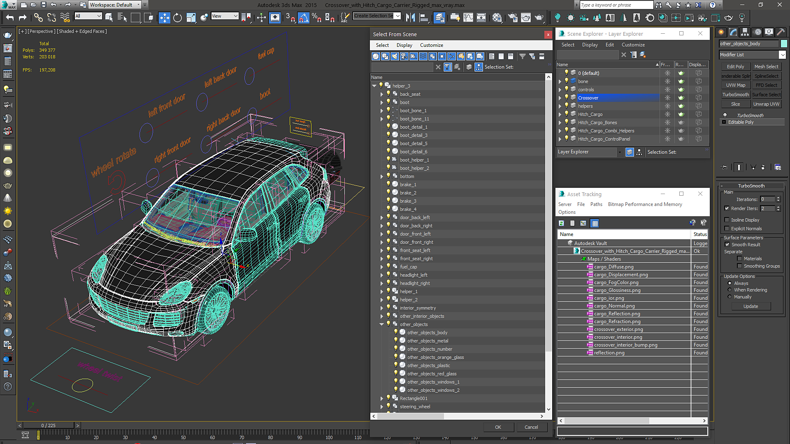This screenshot has width=790, height=444.
Task: Open the Utilities hammer panel tab
Action: pyautogui.click(x=781, y=32)
